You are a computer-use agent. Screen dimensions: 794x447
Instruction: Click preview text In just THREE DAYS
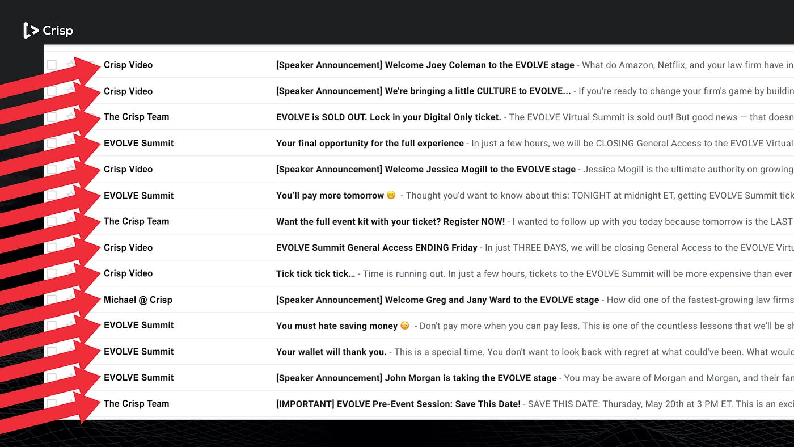tap(639, 248)
